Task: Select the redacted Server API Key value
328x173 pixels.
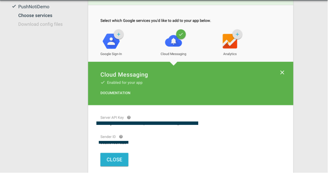Action: pyautogui.click(x=147, y=123)
